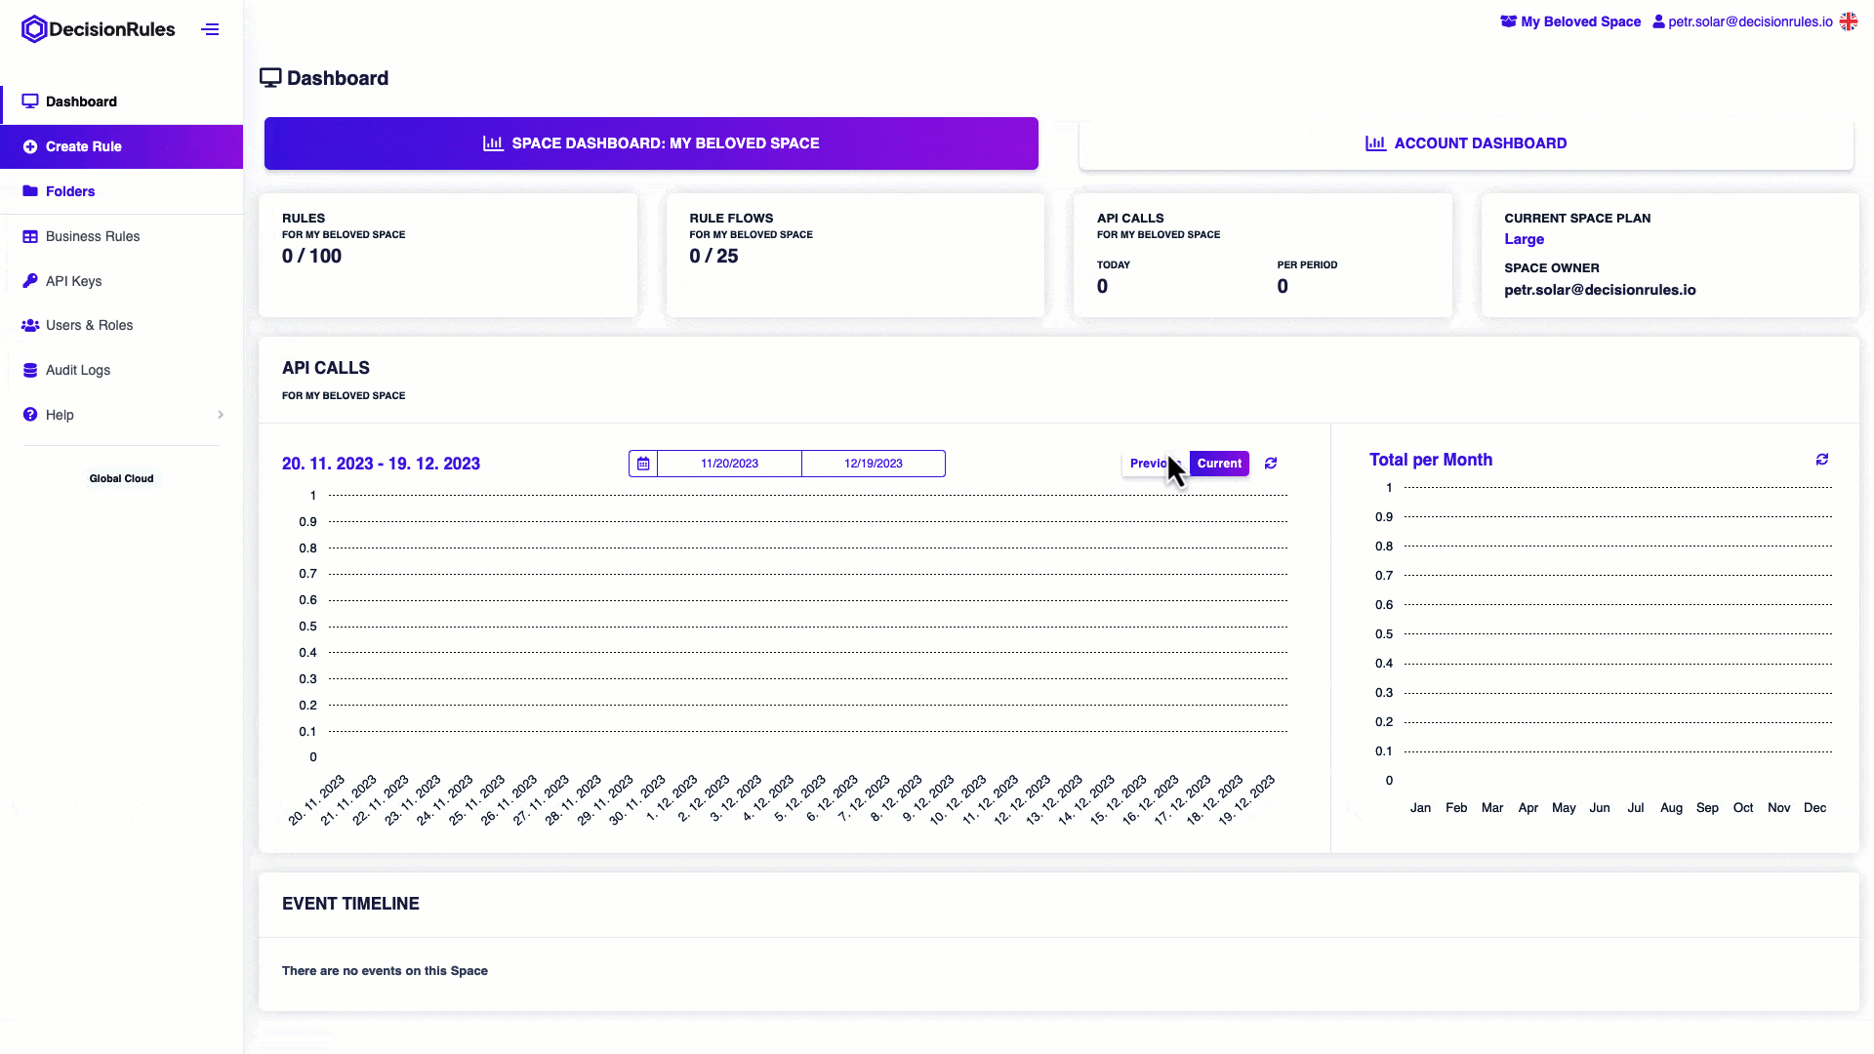Screen dimensions: 1874x1054
Task: Click the date range heading 20. 11. 2023 - 19. 12. 2023
Action: pos(381,464)
